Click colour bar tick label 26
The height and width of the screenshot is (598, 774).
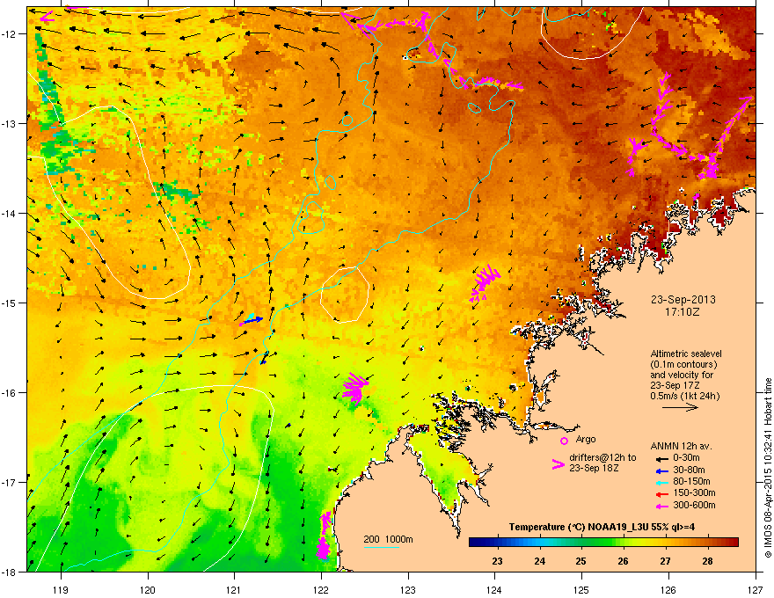pos(623,561)
